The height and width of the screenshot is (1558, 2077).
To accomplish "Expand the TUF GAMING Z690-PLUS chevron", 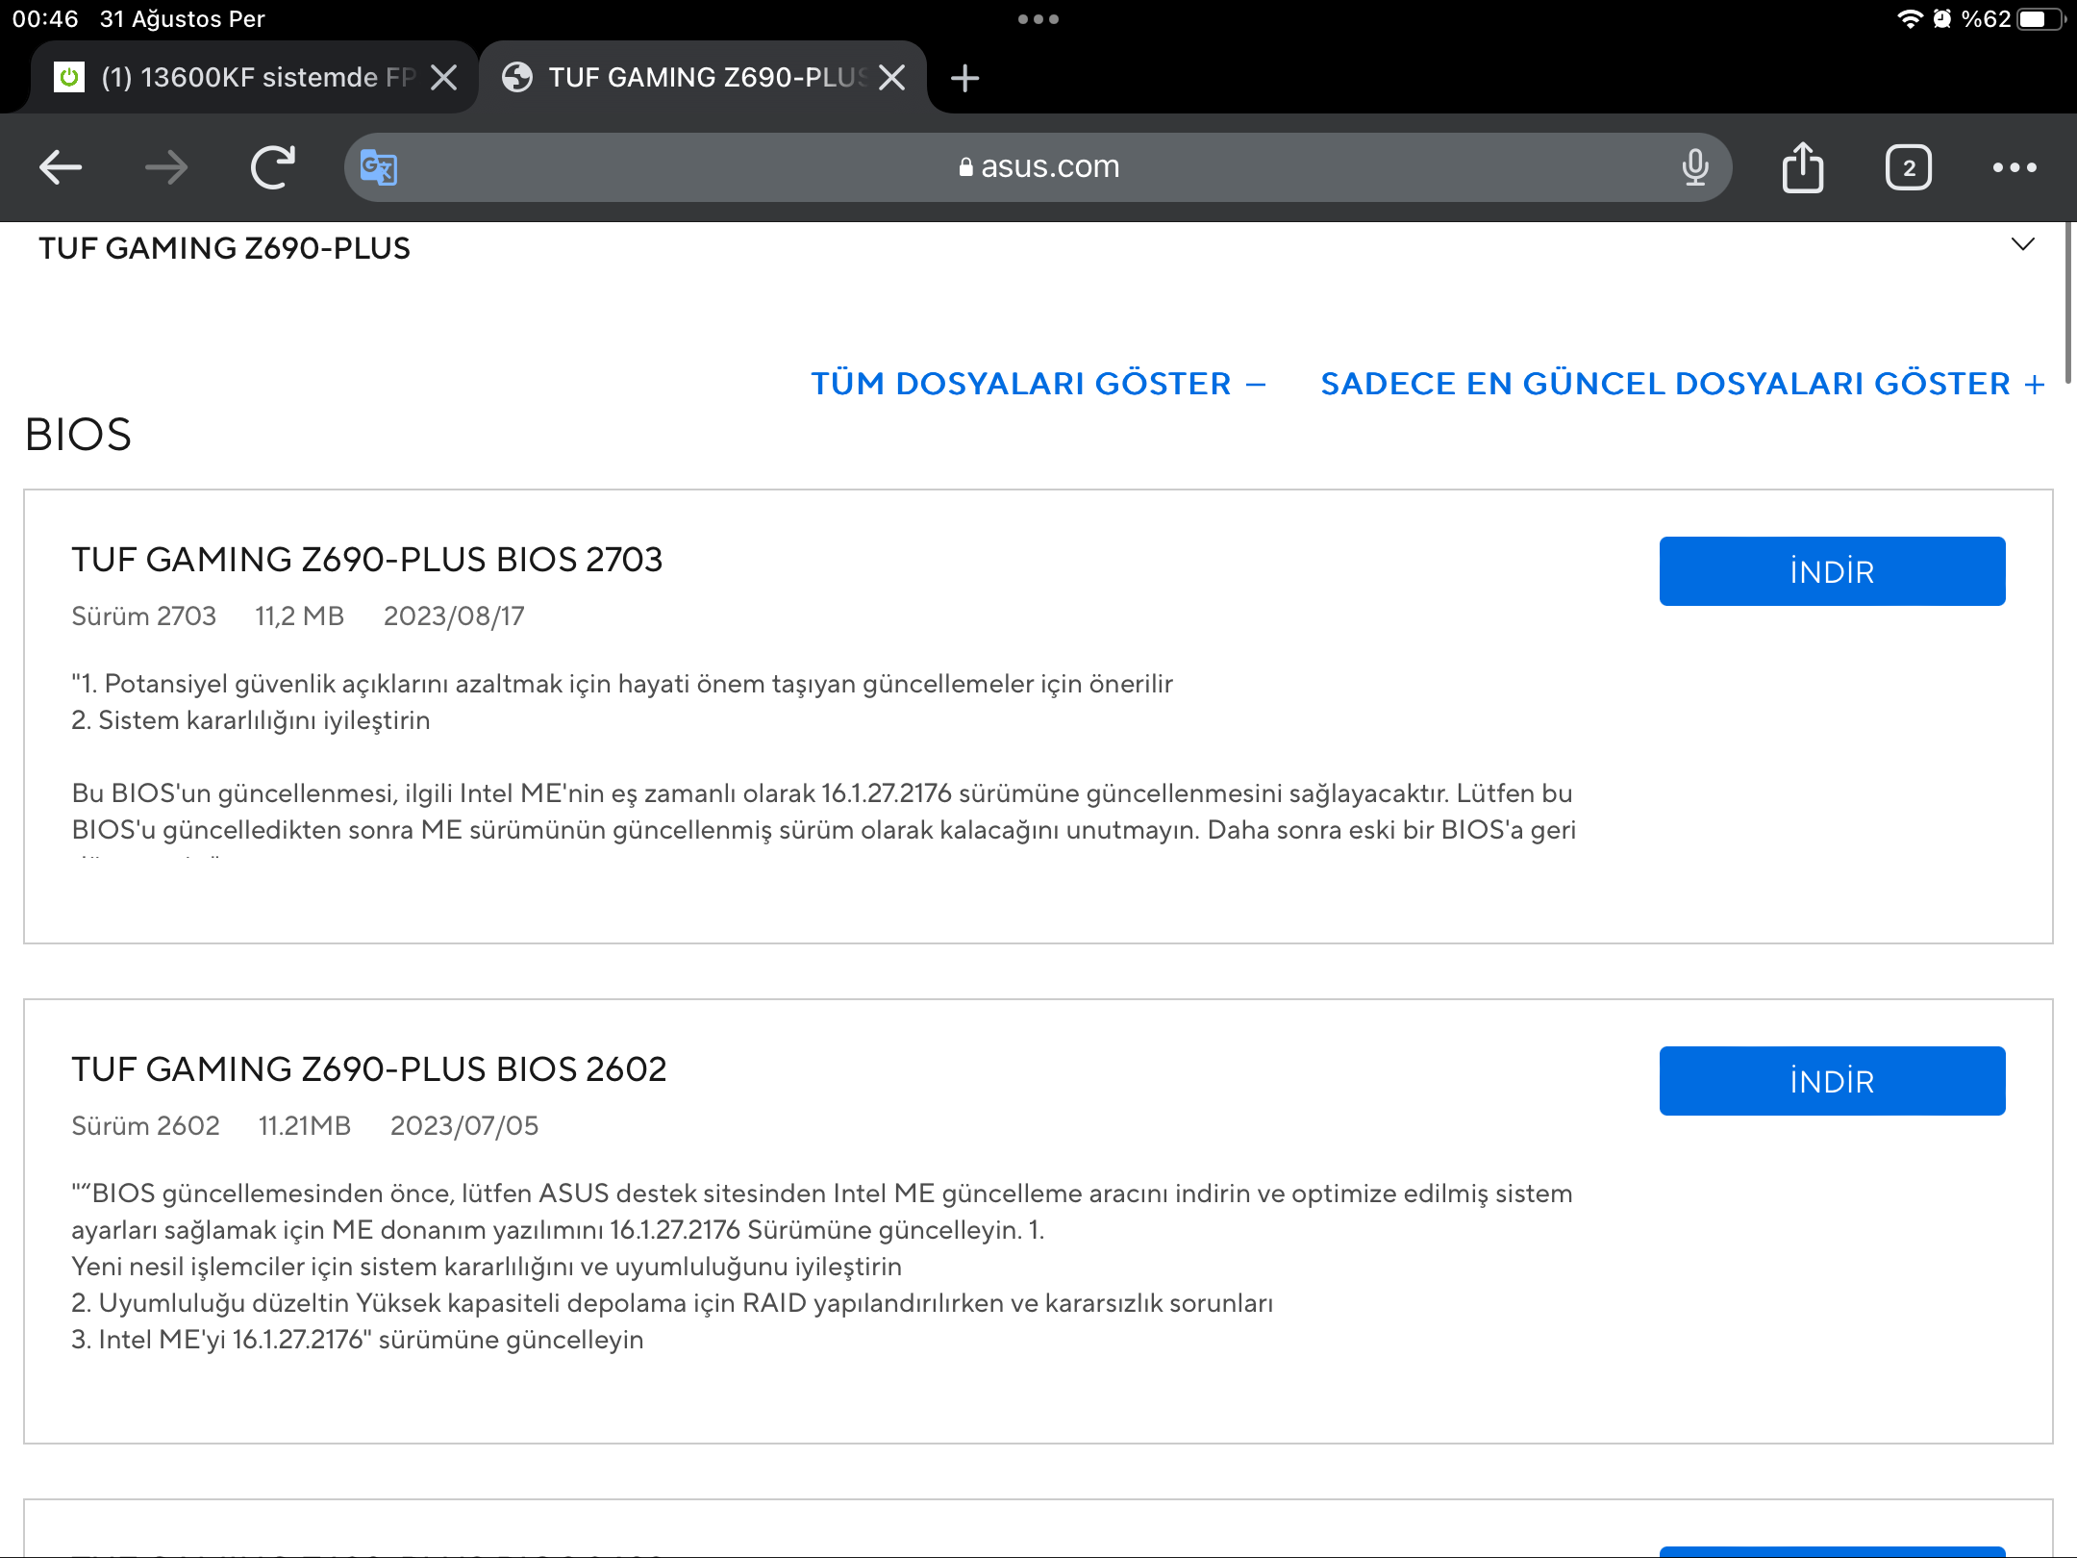I will tap(2023, 245).
